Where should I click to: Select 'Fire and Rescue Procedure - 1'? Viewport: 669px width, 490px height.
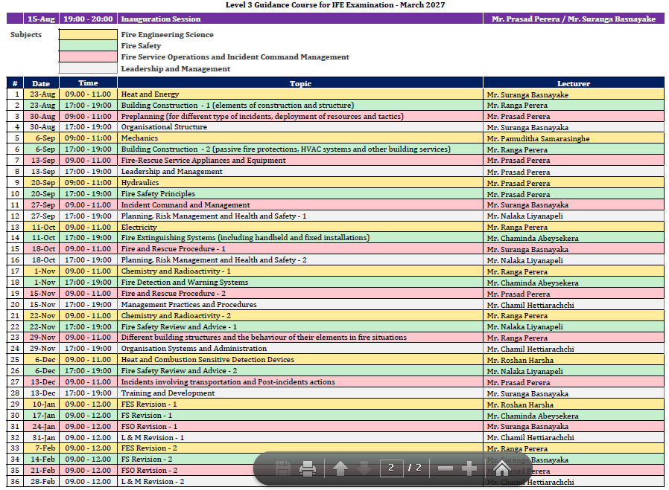tap(174, 248)
